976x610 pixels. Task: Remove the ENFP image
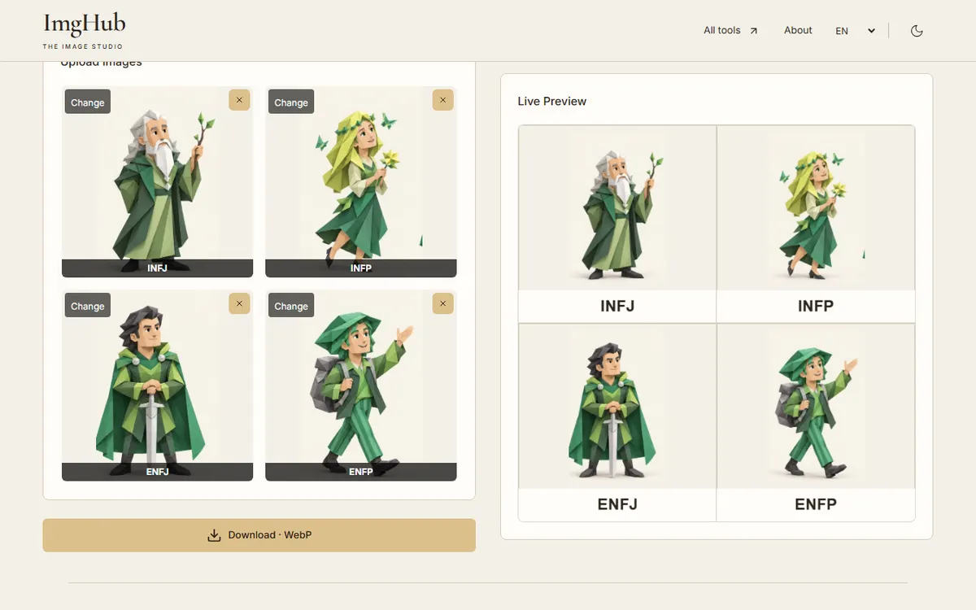tap(442, 303)
